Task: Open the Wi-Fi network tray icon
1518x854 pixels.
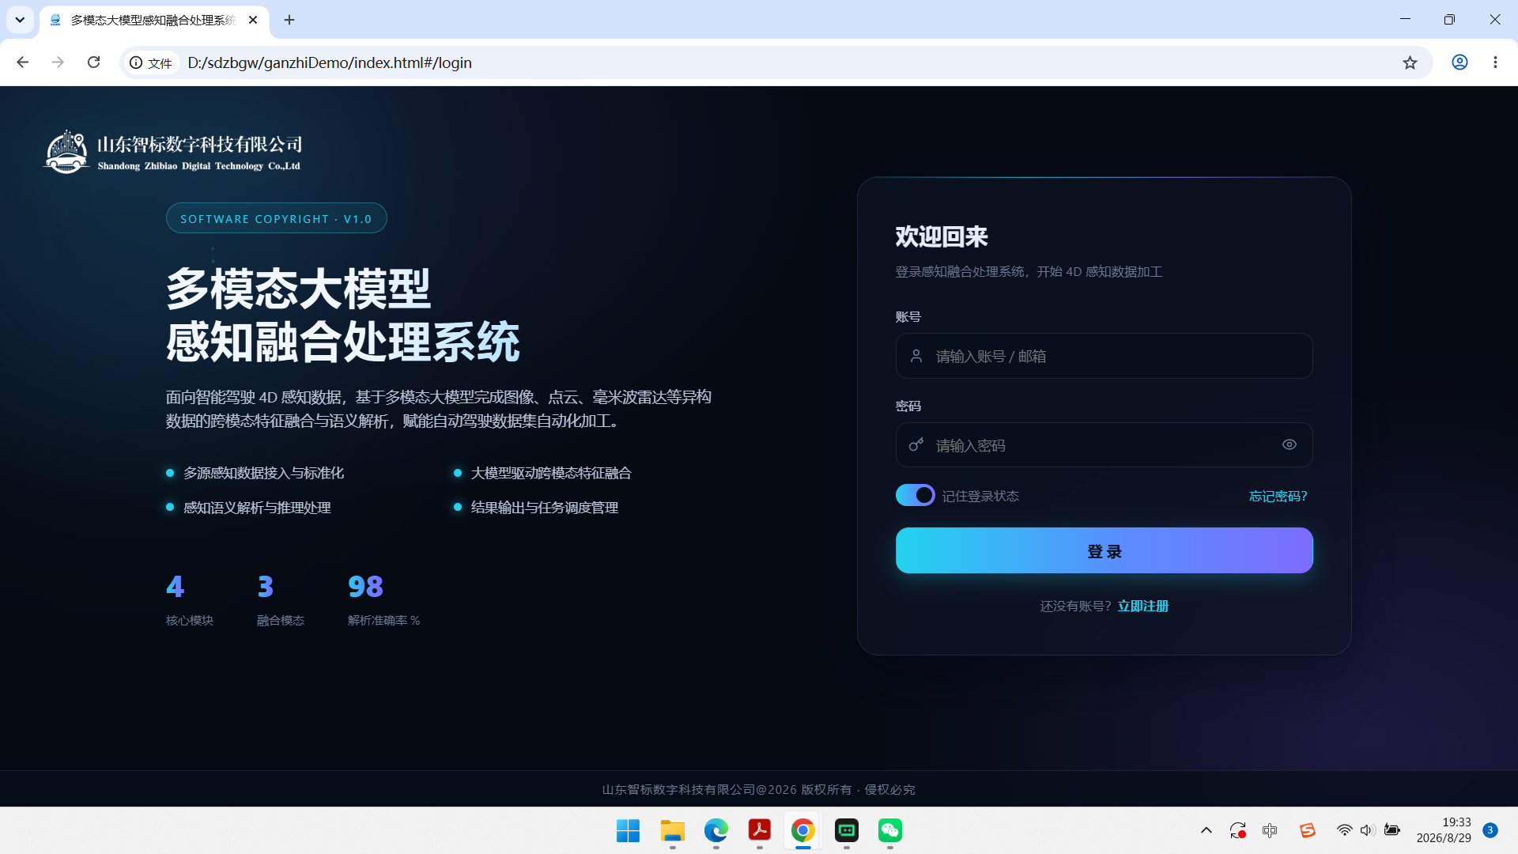Action: (x=1344, y=830)
